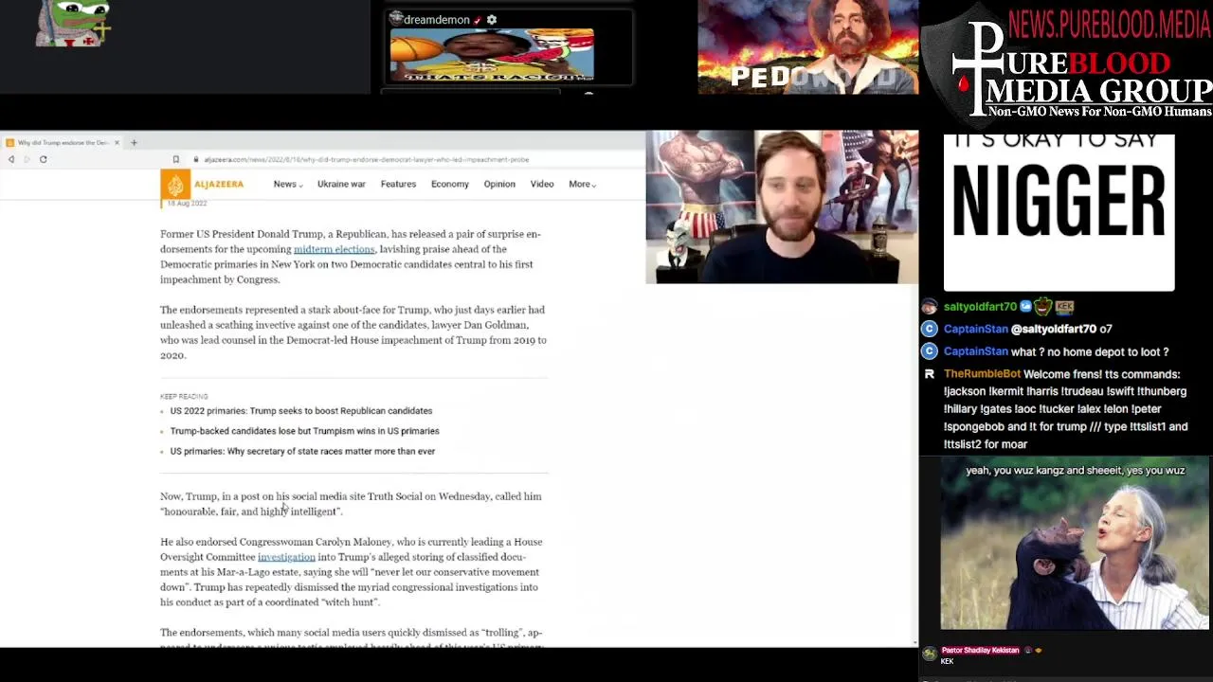Click TheRumbleBot username in chat
1213x682 pixels.
click(x=982, y=374)
